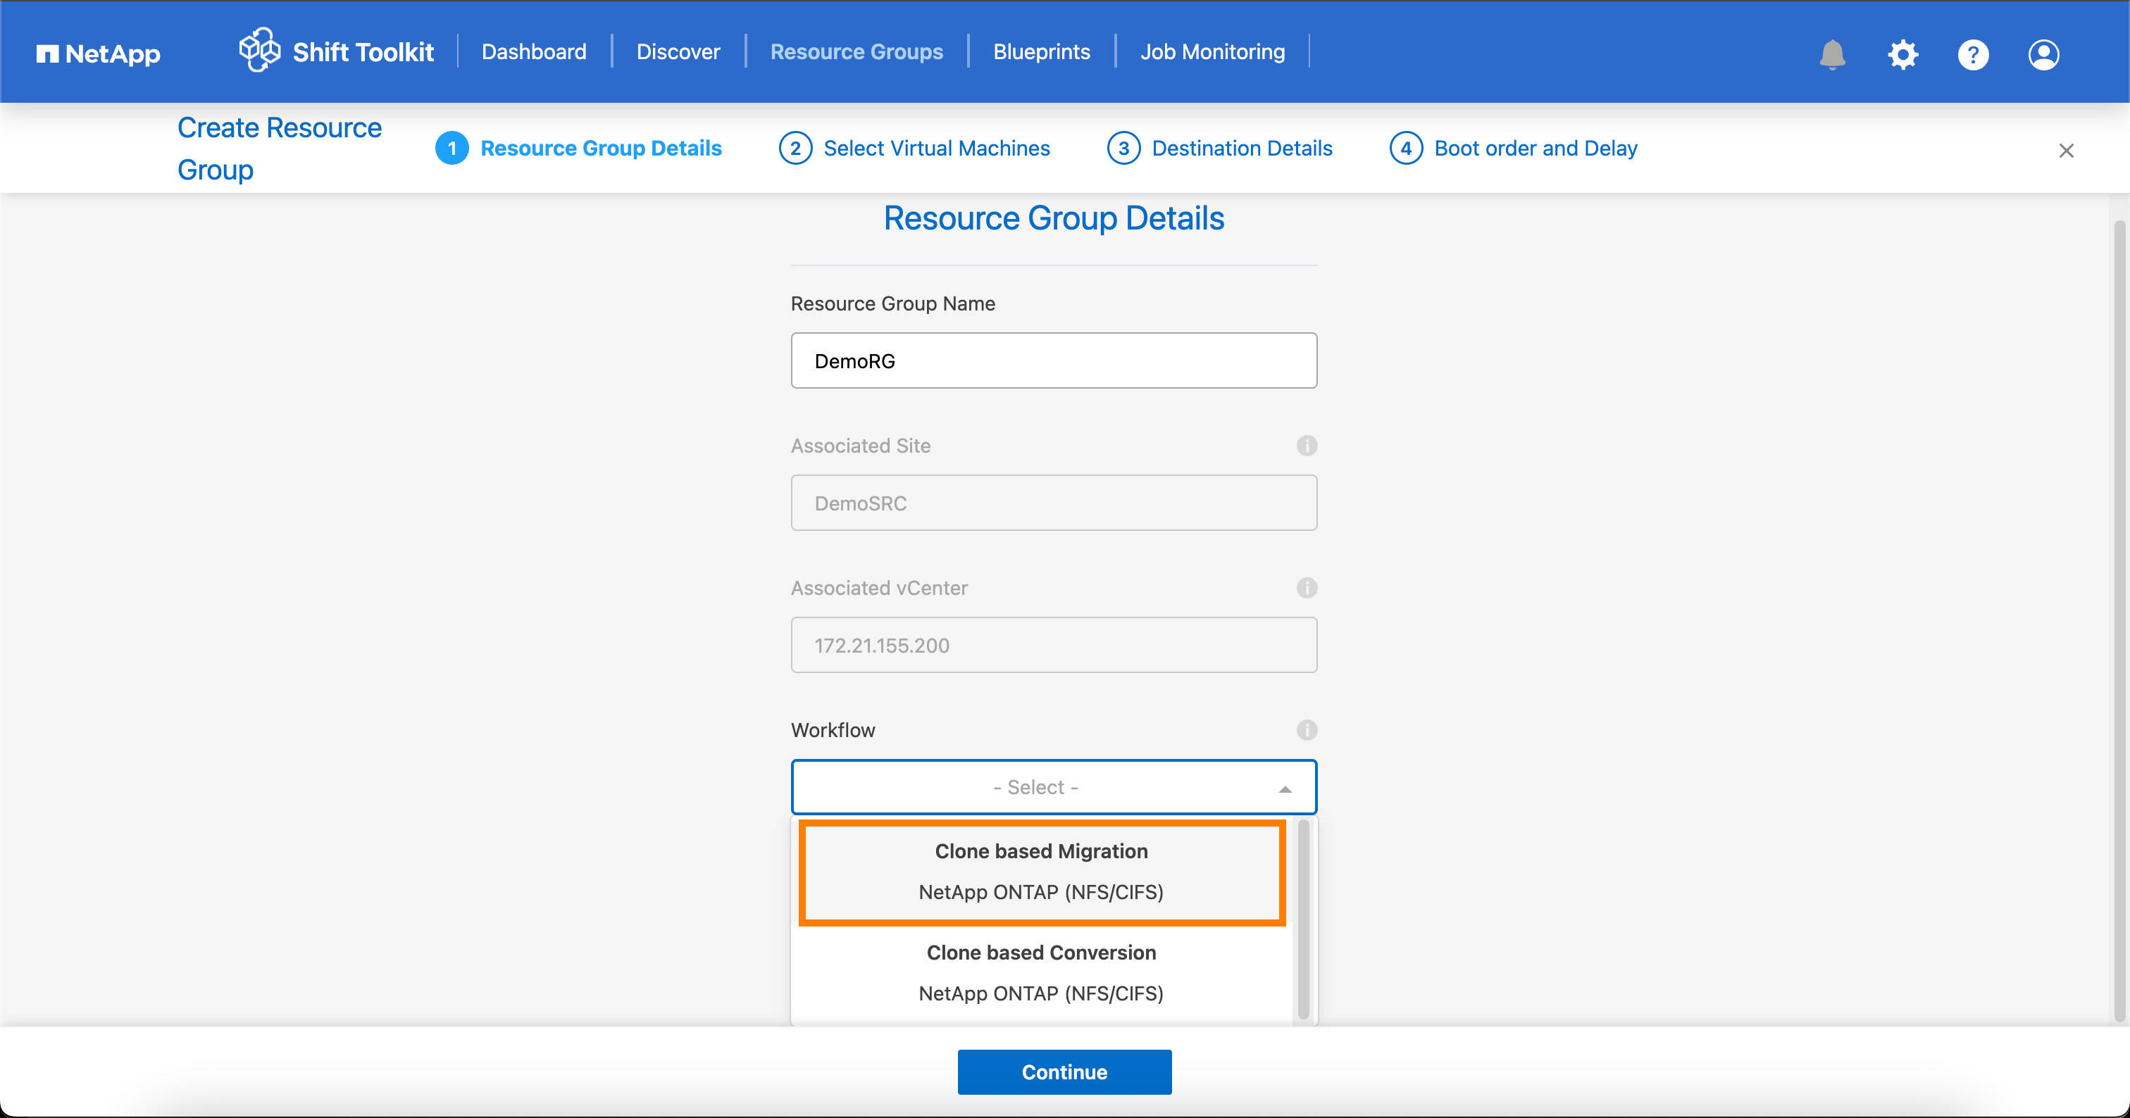Click step 2 circle in wizard
The height and width of the screenshot is (1118, 2130).
795,148
